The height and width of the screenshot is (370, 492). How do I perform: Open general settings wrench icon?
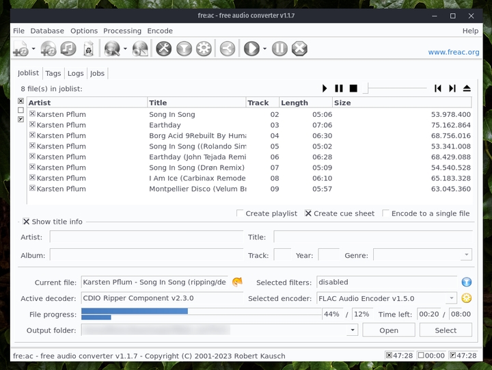click(164, 49)
